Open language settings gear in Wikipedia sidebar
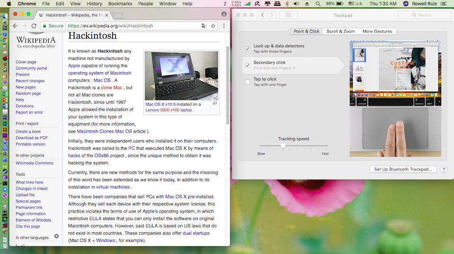Viewport: 454px width, 254px height. pos(56,236)
